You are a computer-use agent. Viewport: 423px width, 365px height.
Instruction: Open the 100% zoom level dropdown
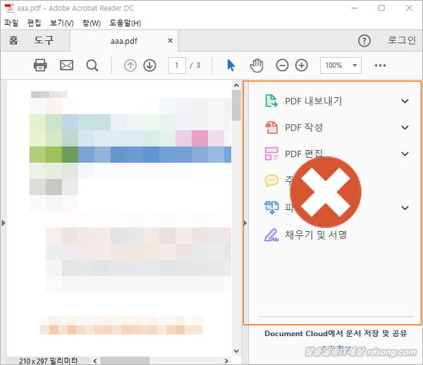341,66
